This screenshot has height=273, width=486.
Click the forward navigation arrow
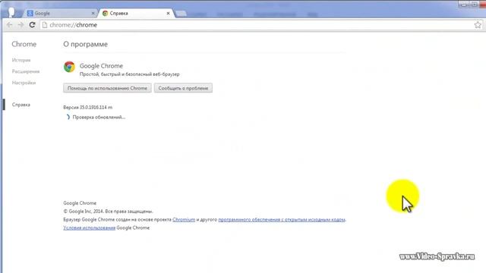click(21, 25)
